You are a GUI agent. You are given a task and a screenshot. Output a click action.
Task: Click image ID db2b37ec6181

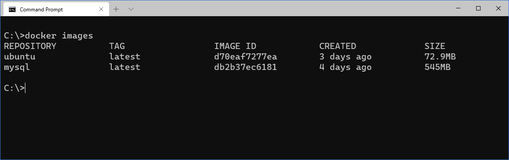(245, 67)
